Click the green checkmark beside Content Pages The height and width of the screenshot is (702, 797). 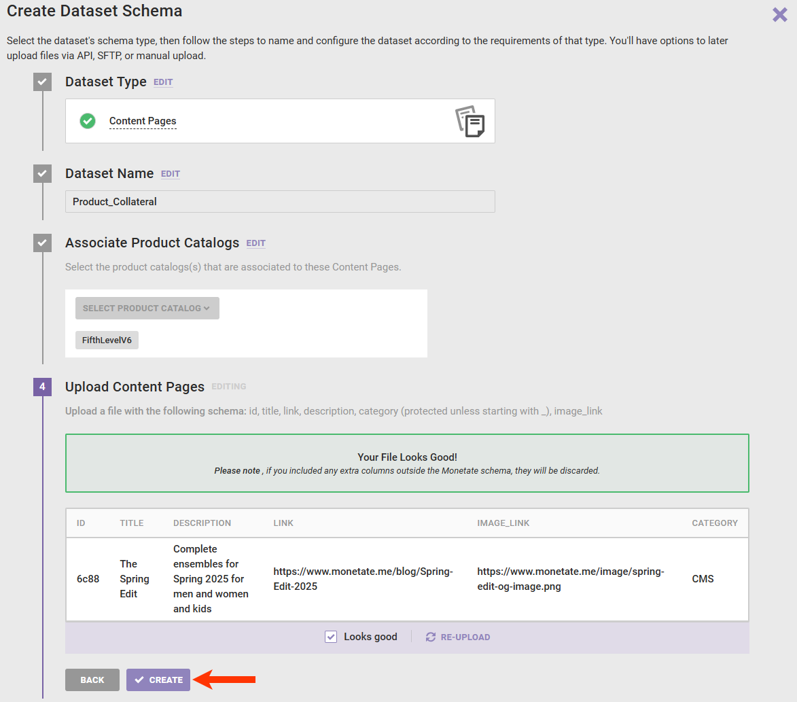tap(88, 121)
